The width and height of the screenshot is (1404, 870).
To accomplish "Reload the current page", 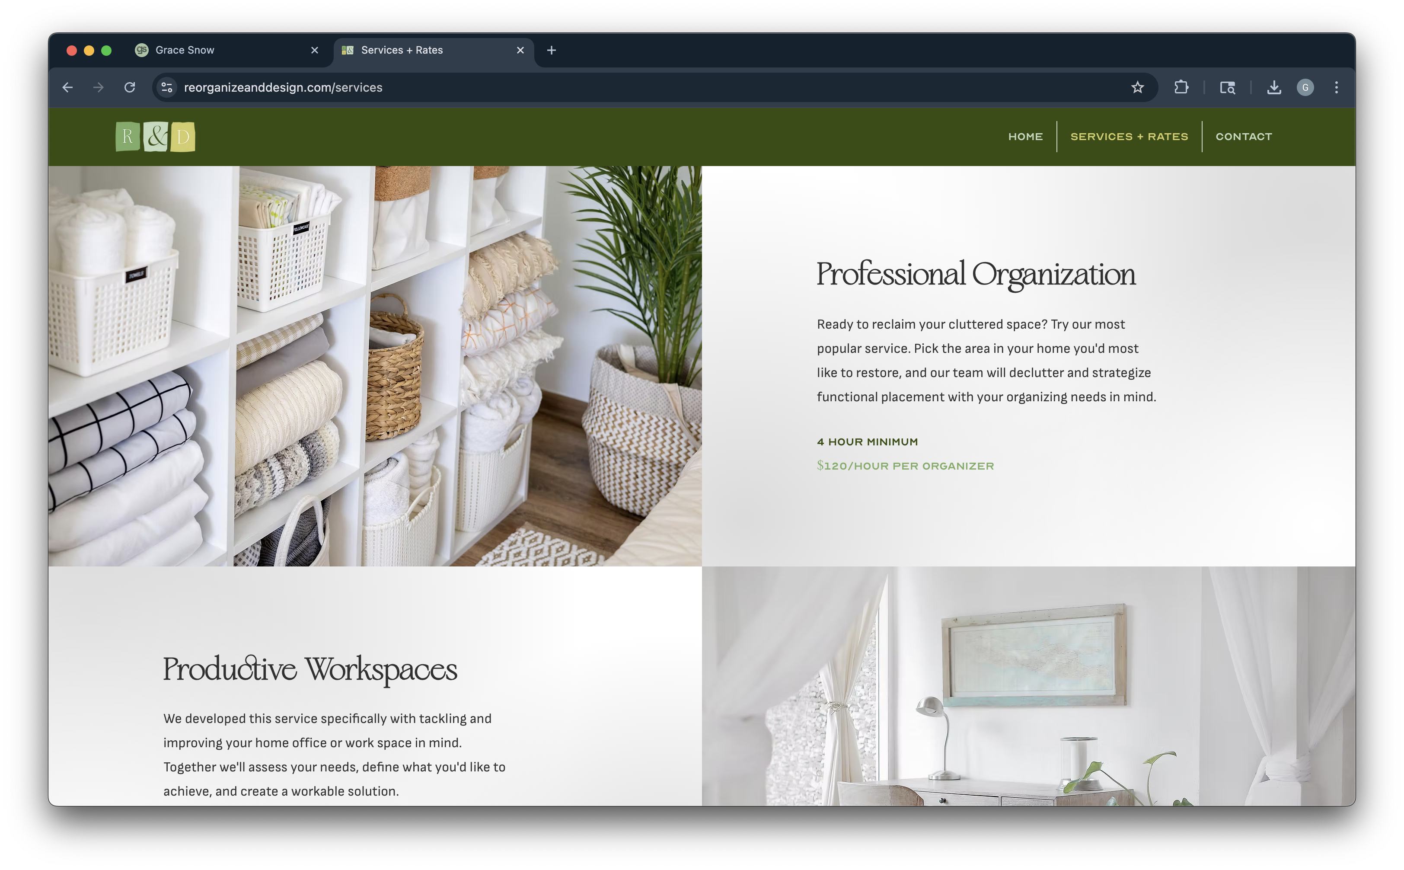I will click(x=130, y=87).
